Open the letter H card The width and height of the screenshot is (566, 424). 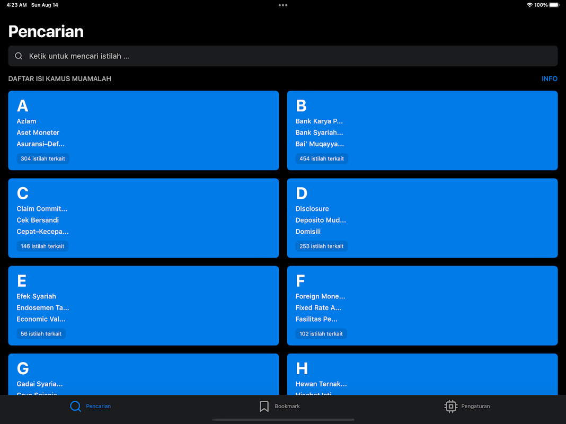click(422, 374)
